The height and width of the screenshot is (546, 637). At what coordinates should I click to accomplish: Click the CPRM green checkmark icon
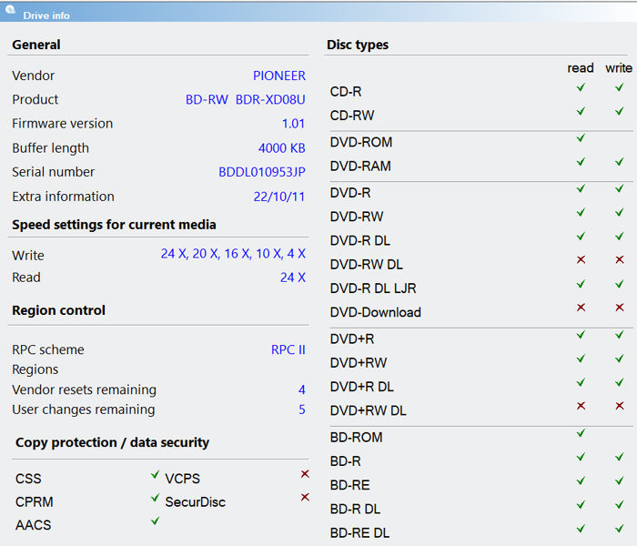156,497
